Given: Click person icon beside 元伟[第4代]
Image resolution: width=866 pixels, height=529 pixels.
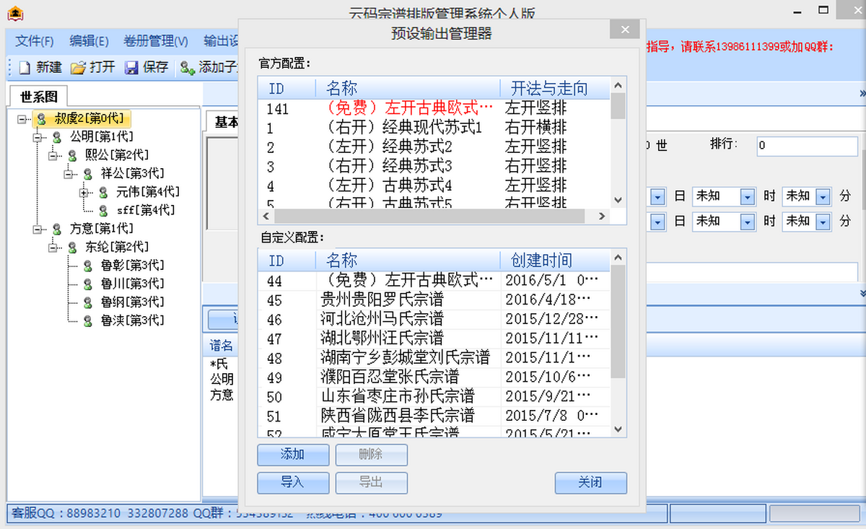Looking at the screenshot, I should (x=103, y=192).
